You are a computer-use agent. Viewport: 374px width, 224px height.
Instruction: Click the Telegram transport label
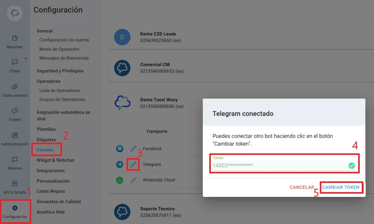pos(152,164)
